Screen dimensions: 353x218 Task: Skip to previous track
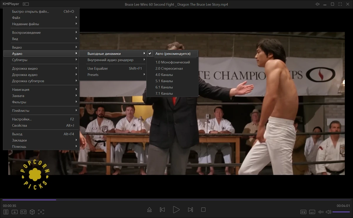pos(162,209)
